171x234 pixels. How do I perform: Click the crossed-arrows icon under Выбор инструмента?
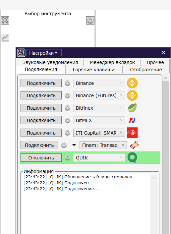(5, 20)
